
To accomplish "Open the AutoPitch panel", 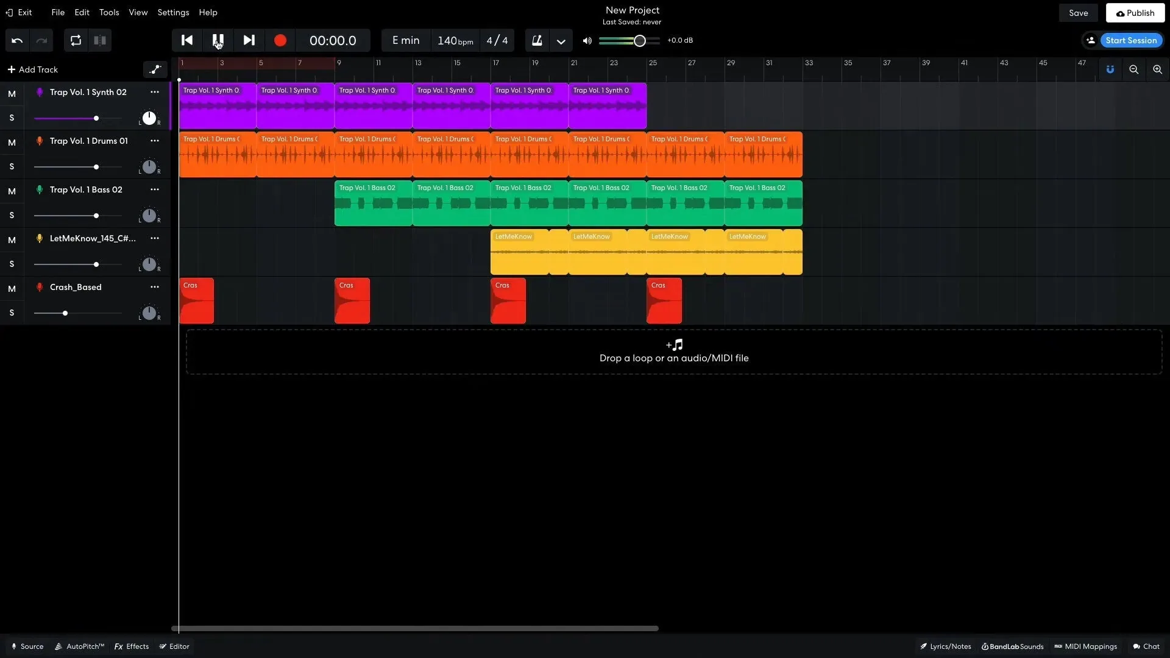I will [x=80, y=646].
